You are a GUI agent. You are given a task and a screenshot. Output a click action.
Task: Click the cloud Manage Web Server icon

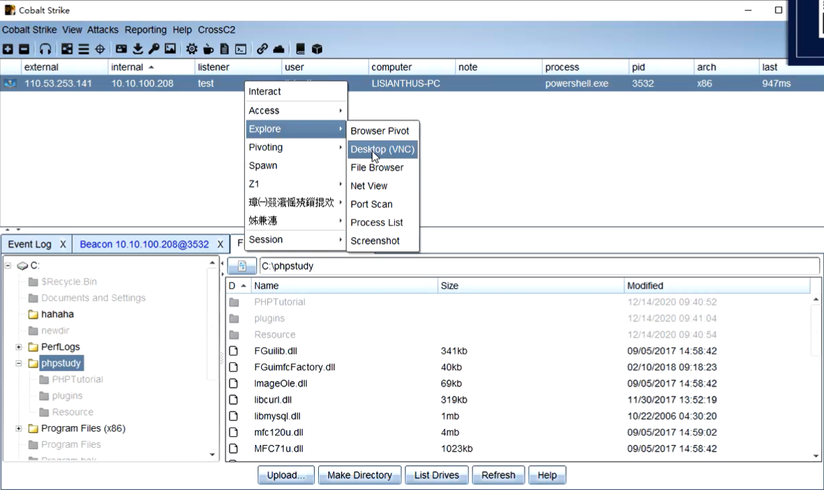pos(278,49)
